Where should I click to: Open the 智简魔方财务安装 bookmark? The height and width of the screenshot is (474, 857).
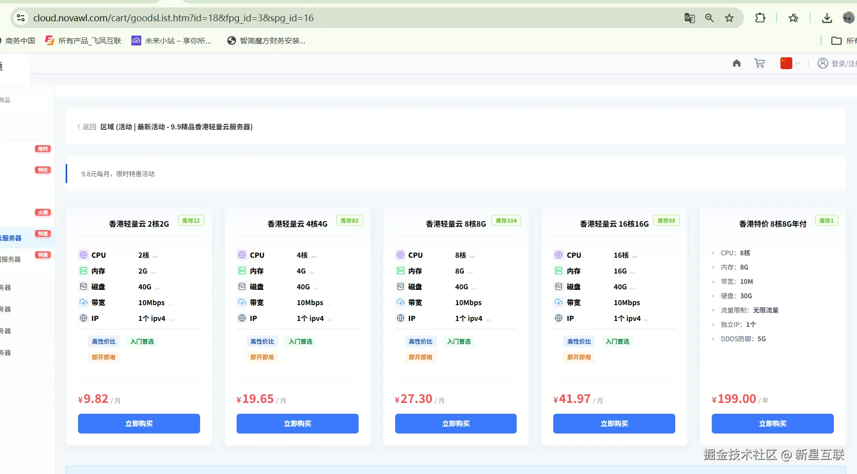point(266,40)
